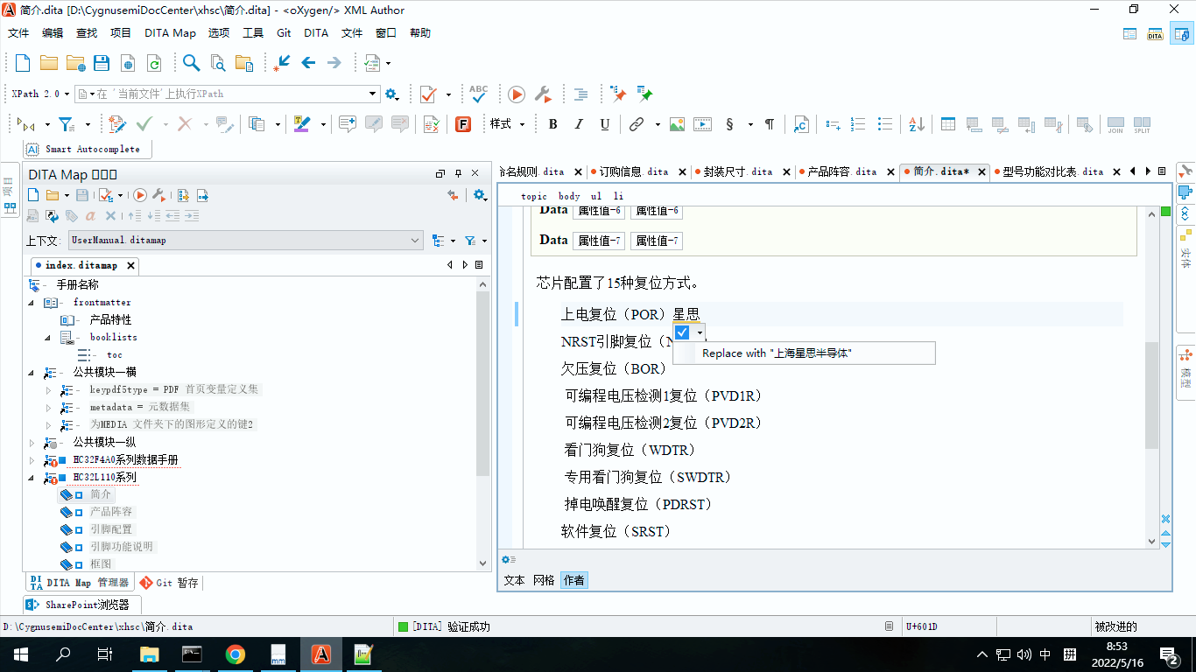Choose Replace with "上海星思半导体" suggestion
This screenshot has height=672, width=1196.
804,353
